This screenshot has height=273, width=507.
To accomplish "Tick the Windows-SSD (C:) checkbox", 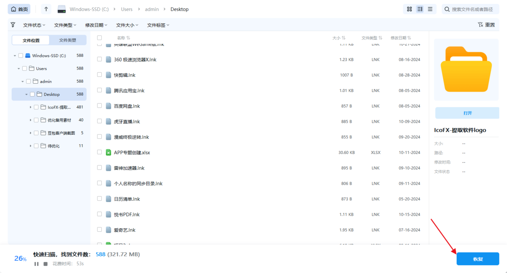I will pos(21,56).
